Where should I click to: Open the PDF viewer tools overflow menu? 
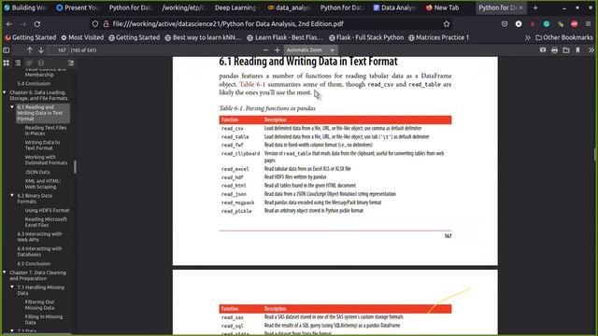[591, 49]
